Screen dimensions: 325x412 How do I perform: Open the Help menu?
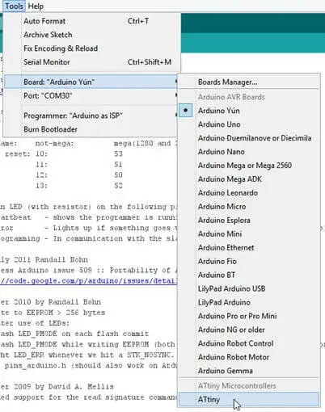tap(36, 6)
